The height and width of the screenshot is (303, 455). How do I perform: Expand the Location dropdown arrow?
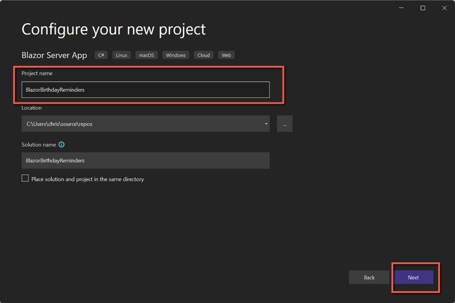266,124
